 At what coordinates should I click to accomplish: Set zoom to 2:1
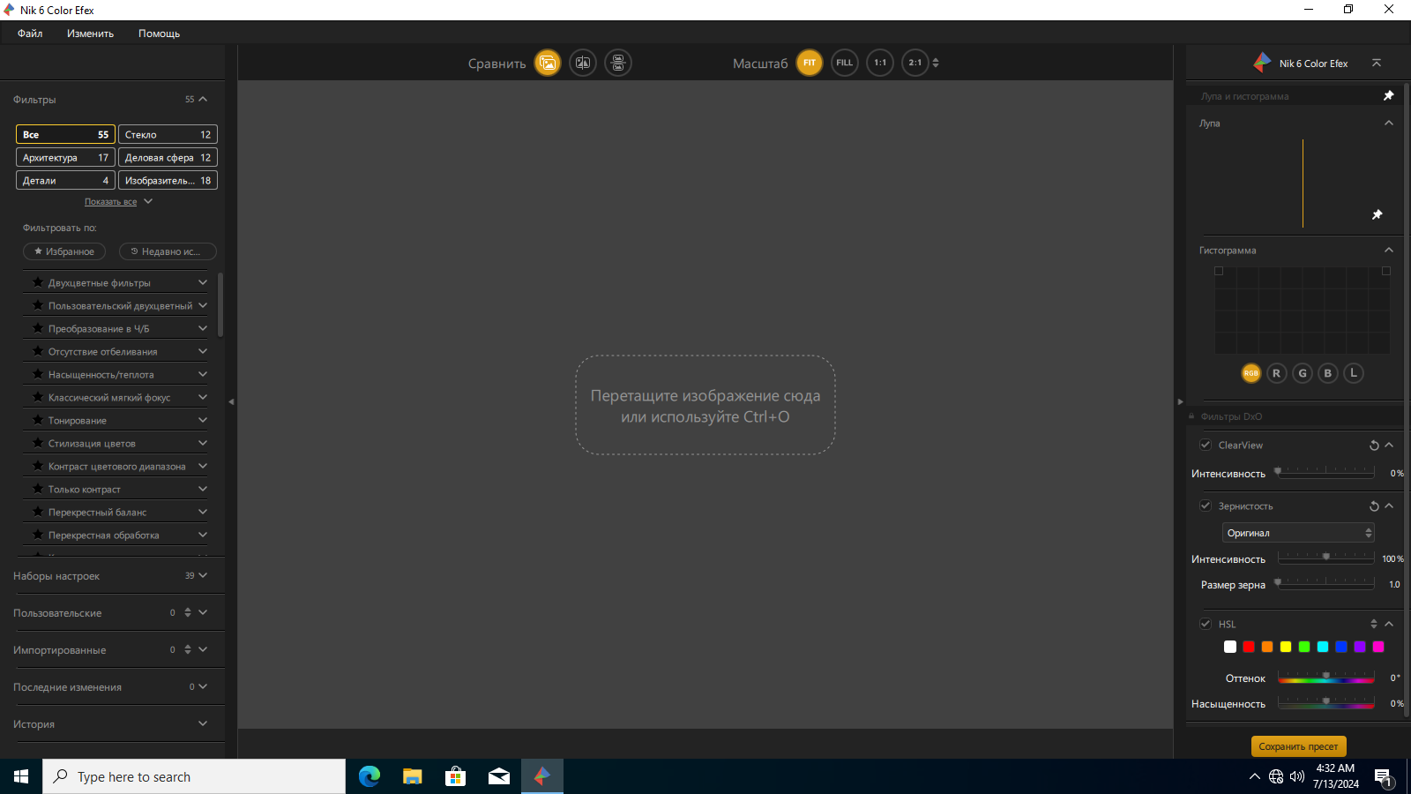pyautogui.click(x=915, y=63)
